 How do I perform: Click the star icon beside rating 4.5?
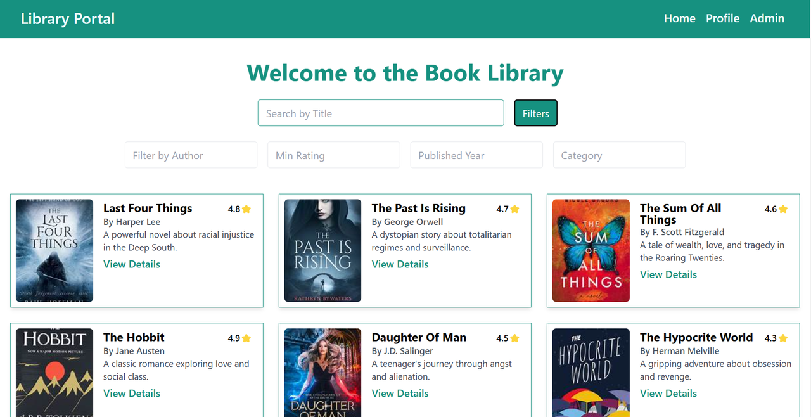tap(515, 338)
